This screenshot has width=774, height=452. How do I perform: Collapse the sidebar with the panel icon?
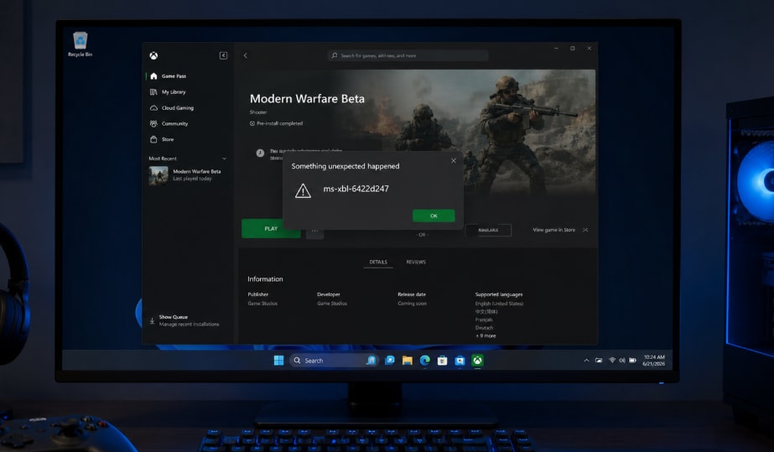click(223, 55)
